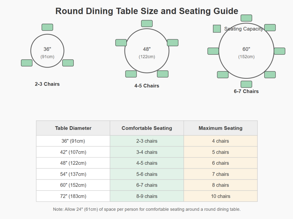Select the Comfortable Seating column header
Screen dimensions: 293x219
coord(147,128)
